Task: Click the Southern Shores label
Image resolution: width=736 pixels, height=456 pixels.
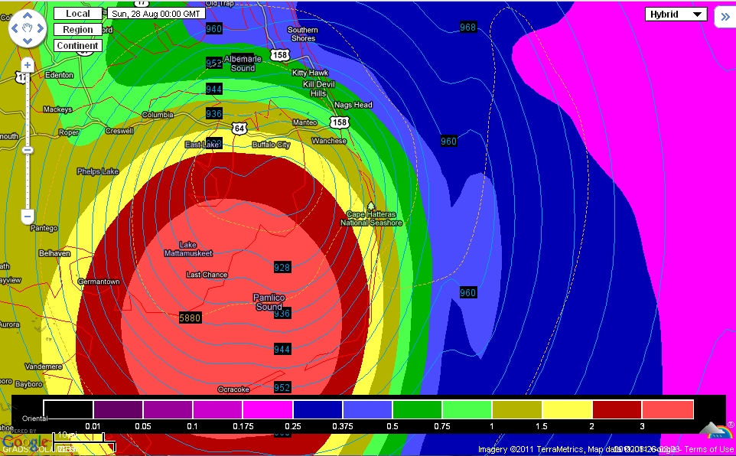Action: pos(303,34)
